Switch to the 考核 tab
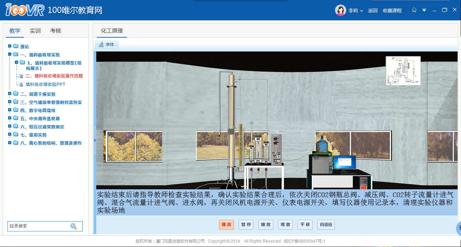Image resolution: width=461 pixels, height=247 pixels. (x=56, y=31)
